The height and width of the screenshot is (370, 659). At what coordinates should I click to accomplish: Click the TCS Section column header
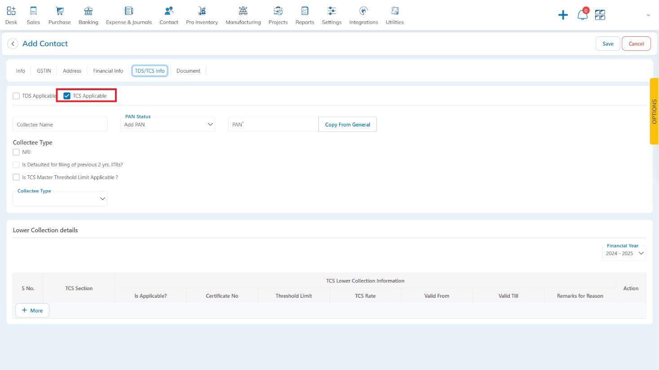tap(79, 288)
